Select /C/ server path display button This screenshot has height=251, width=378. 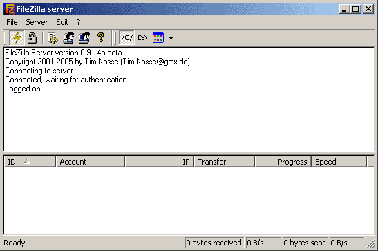coord(126,38)
